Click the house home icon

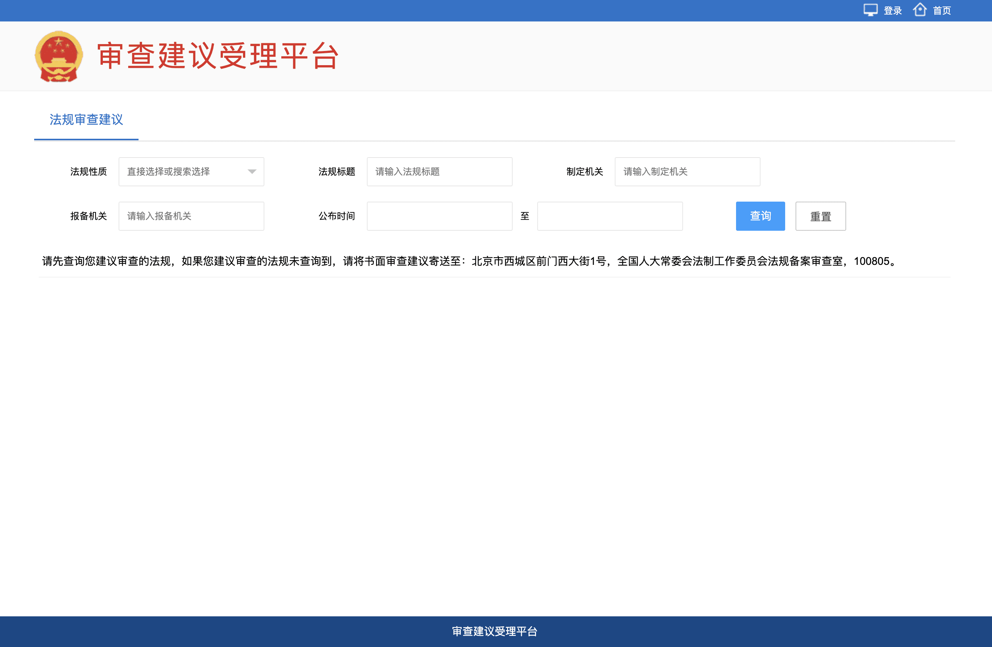click(x=919, y=10)
